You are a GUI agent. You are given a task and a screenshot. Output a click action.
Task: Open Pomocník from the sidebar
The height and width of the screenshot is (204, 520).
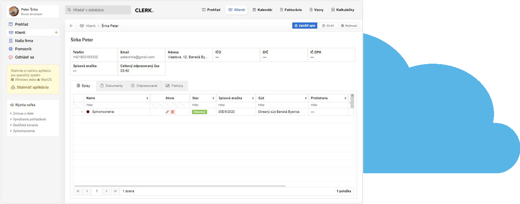[23, 49]
